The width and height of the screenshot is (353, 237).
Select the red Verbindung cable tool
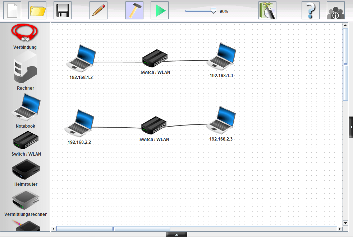coord(25,33)
